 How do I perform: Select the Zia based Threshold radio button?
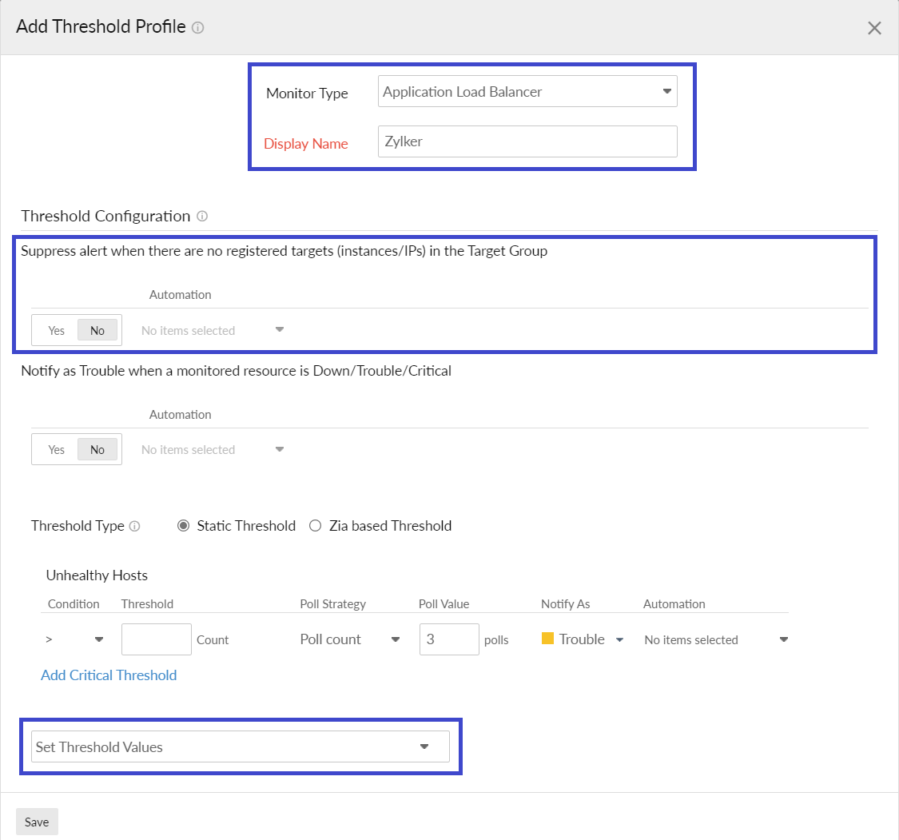click(x=316, y=525)
